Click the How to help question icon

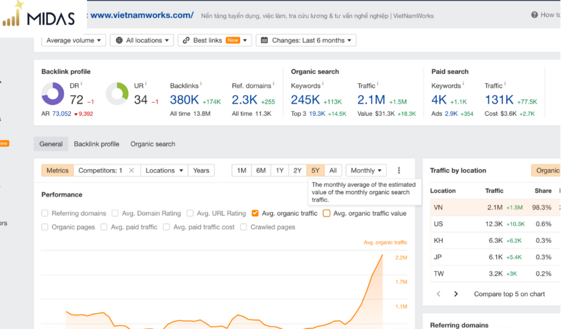coord(534,15)
